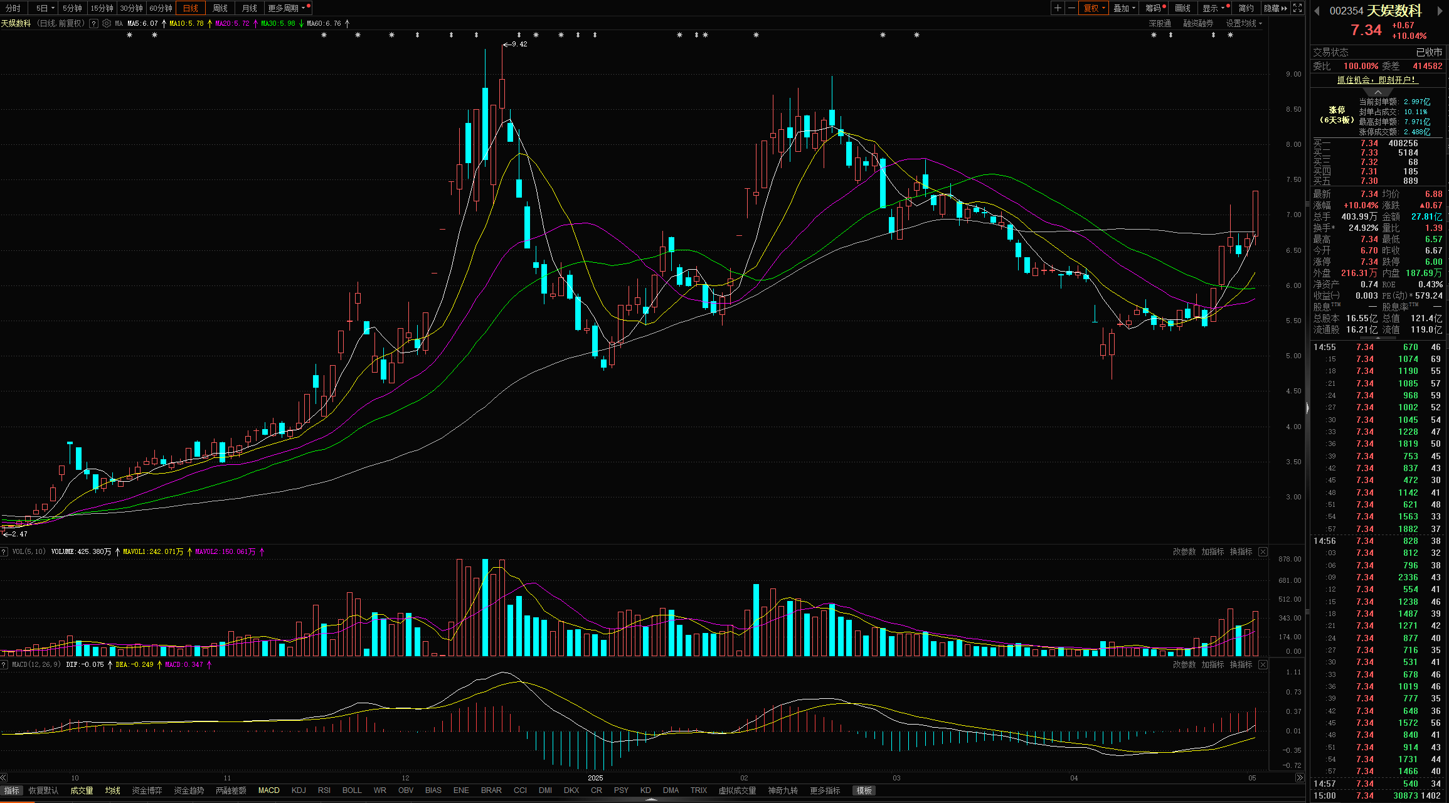Open 设置均线 moving average settings dropdown
Viewport: 1449px width, 803px height.
point(1245,23)
